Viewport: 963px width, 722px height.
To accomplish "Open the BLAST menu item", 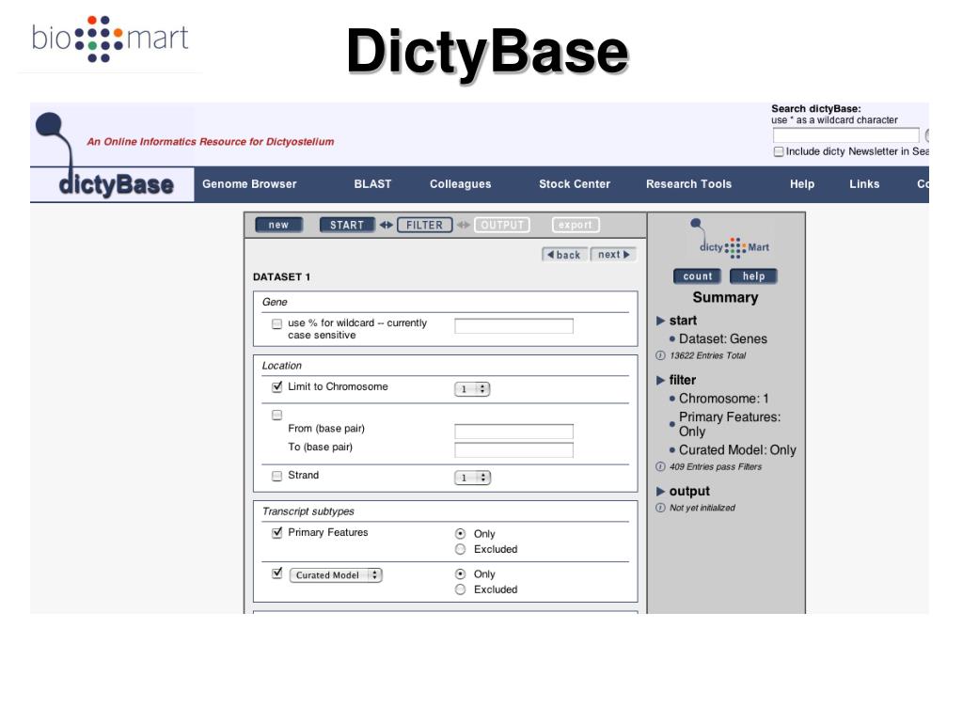I will pos(372,184).
